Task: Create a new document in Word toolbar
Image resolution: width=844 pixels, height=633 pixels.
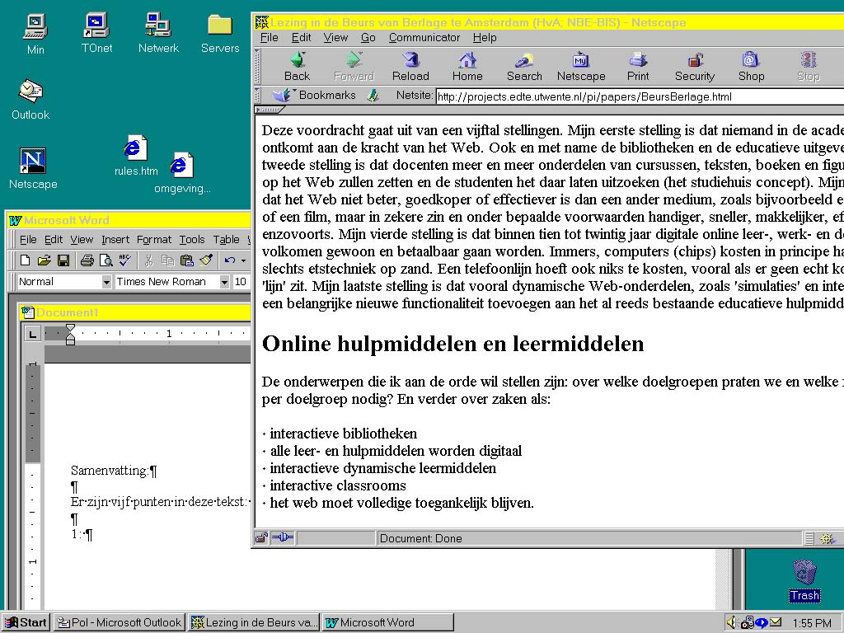Action: tap(25, 260)
